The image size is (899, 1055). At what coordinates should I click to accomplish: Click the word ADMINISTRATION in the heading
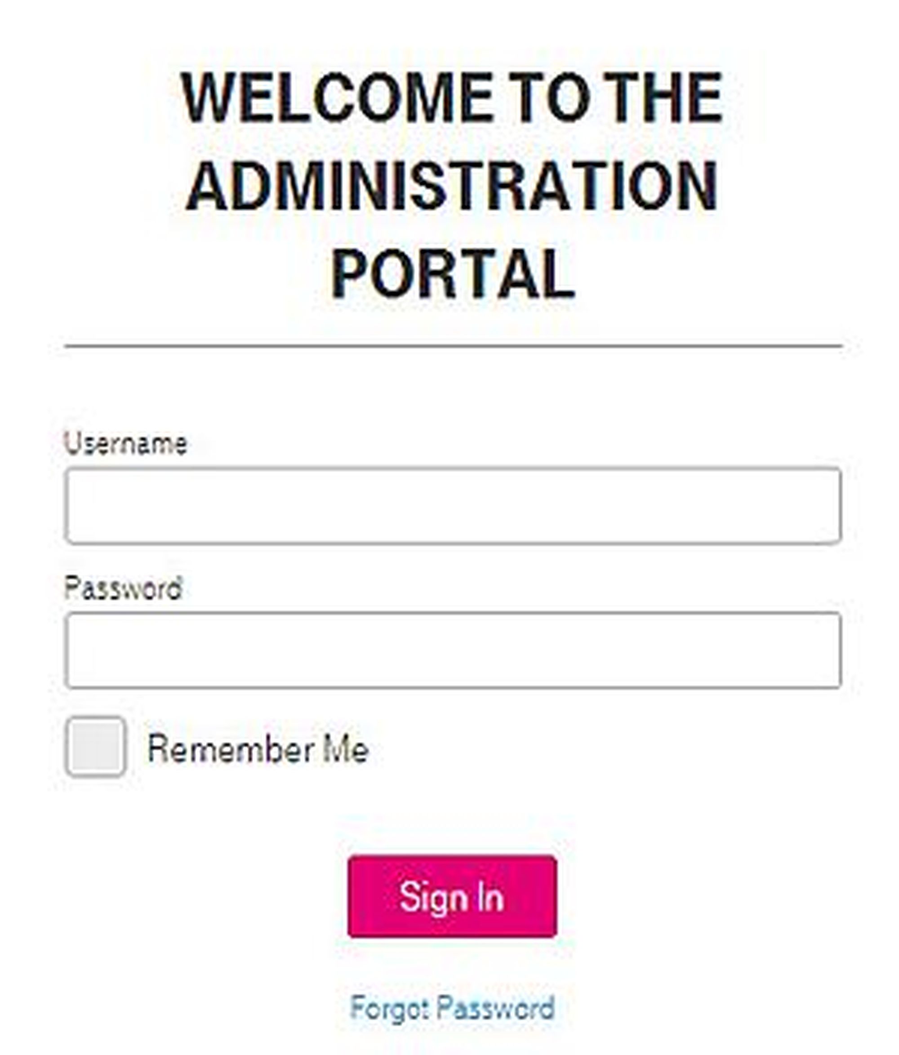click(x=452, y=185)
